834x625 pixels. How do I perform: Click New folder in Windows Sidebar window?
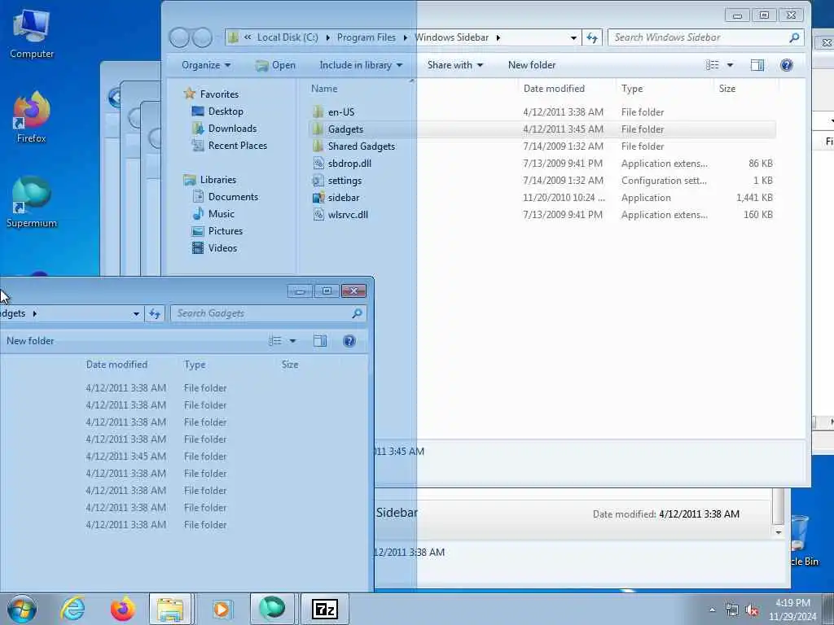coord(531,65)
